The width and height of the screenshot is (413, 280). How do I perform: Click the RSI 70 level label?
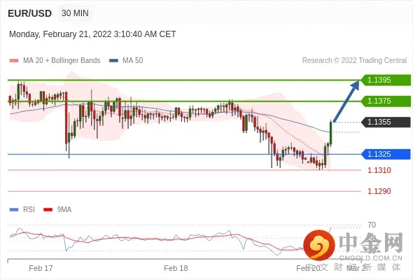(x=372, y=225)
